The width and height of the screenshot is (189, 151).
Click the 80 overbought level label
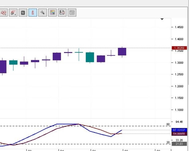point(168,124)
